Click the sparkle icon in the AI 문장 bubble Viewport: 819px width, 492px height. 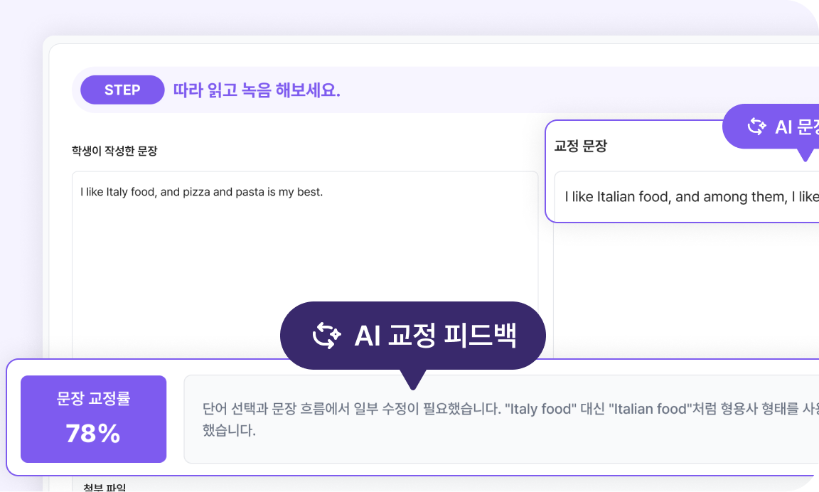(756, 127)
